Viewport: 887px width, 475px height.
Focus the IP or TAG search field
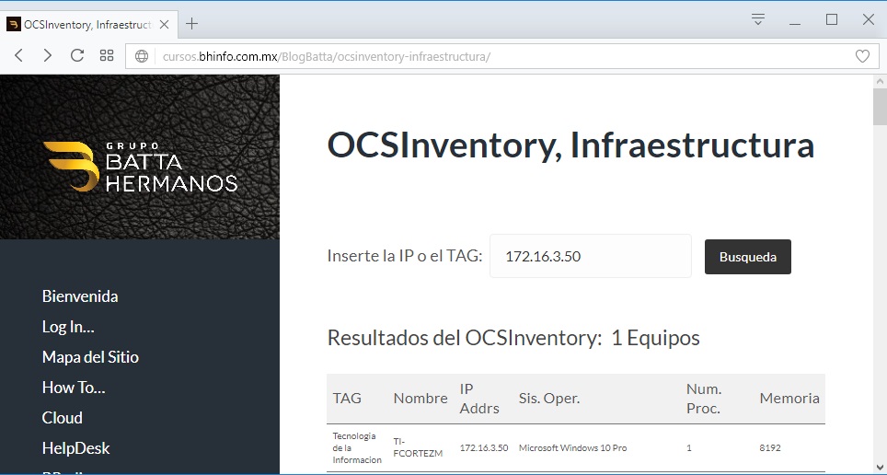[590, 256]
